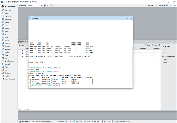Open Quick Set from sidebar
Screen dimensions: 177x123
[x=6, y=10]
